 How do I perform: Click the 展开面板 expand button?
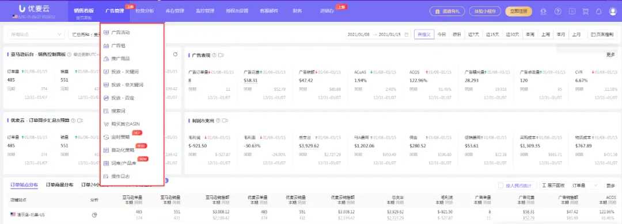coord(553,185)
